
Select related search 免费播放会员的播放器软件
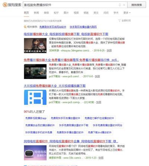pos(40,125)
